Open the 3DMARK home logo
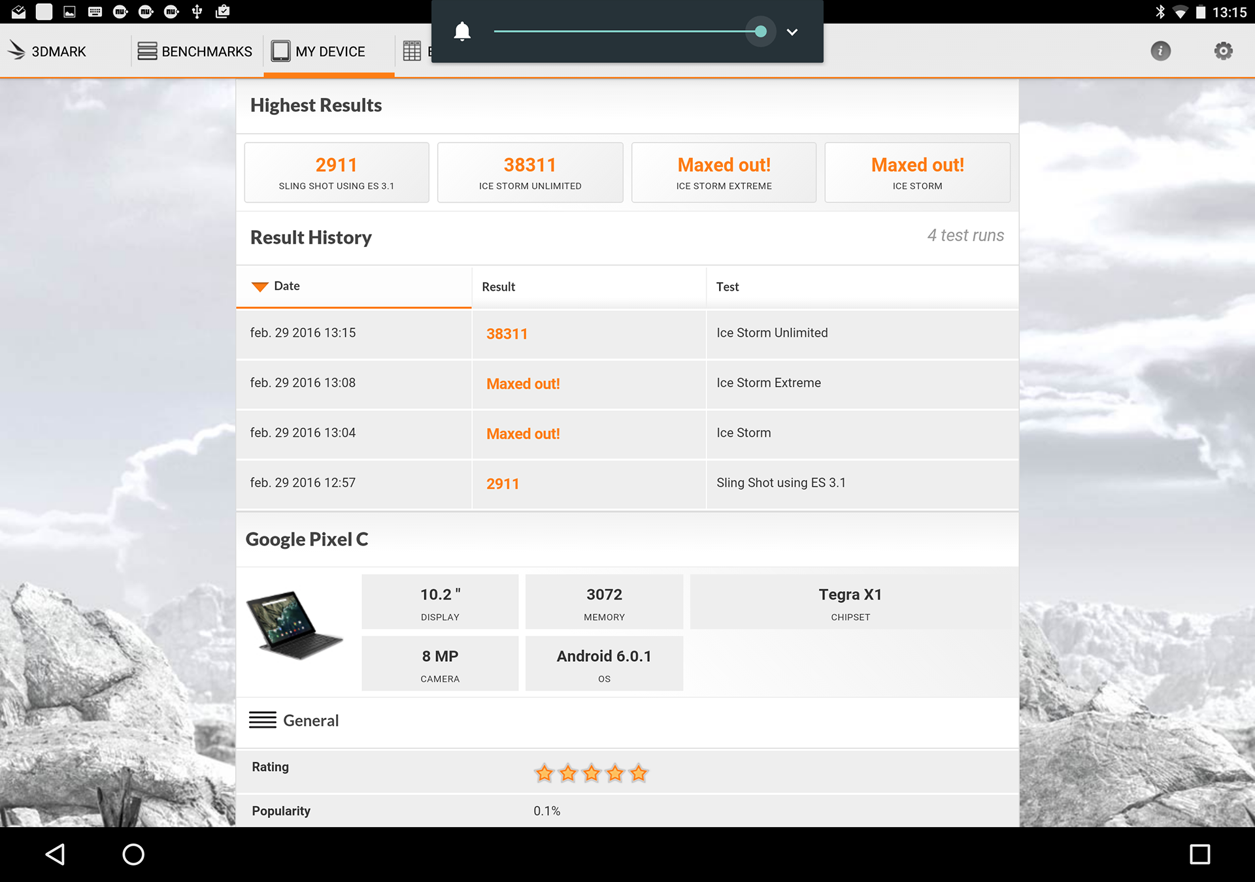The width and height of the screenshot is (1255, 882). pyautogui.click(x=47, y=51)
